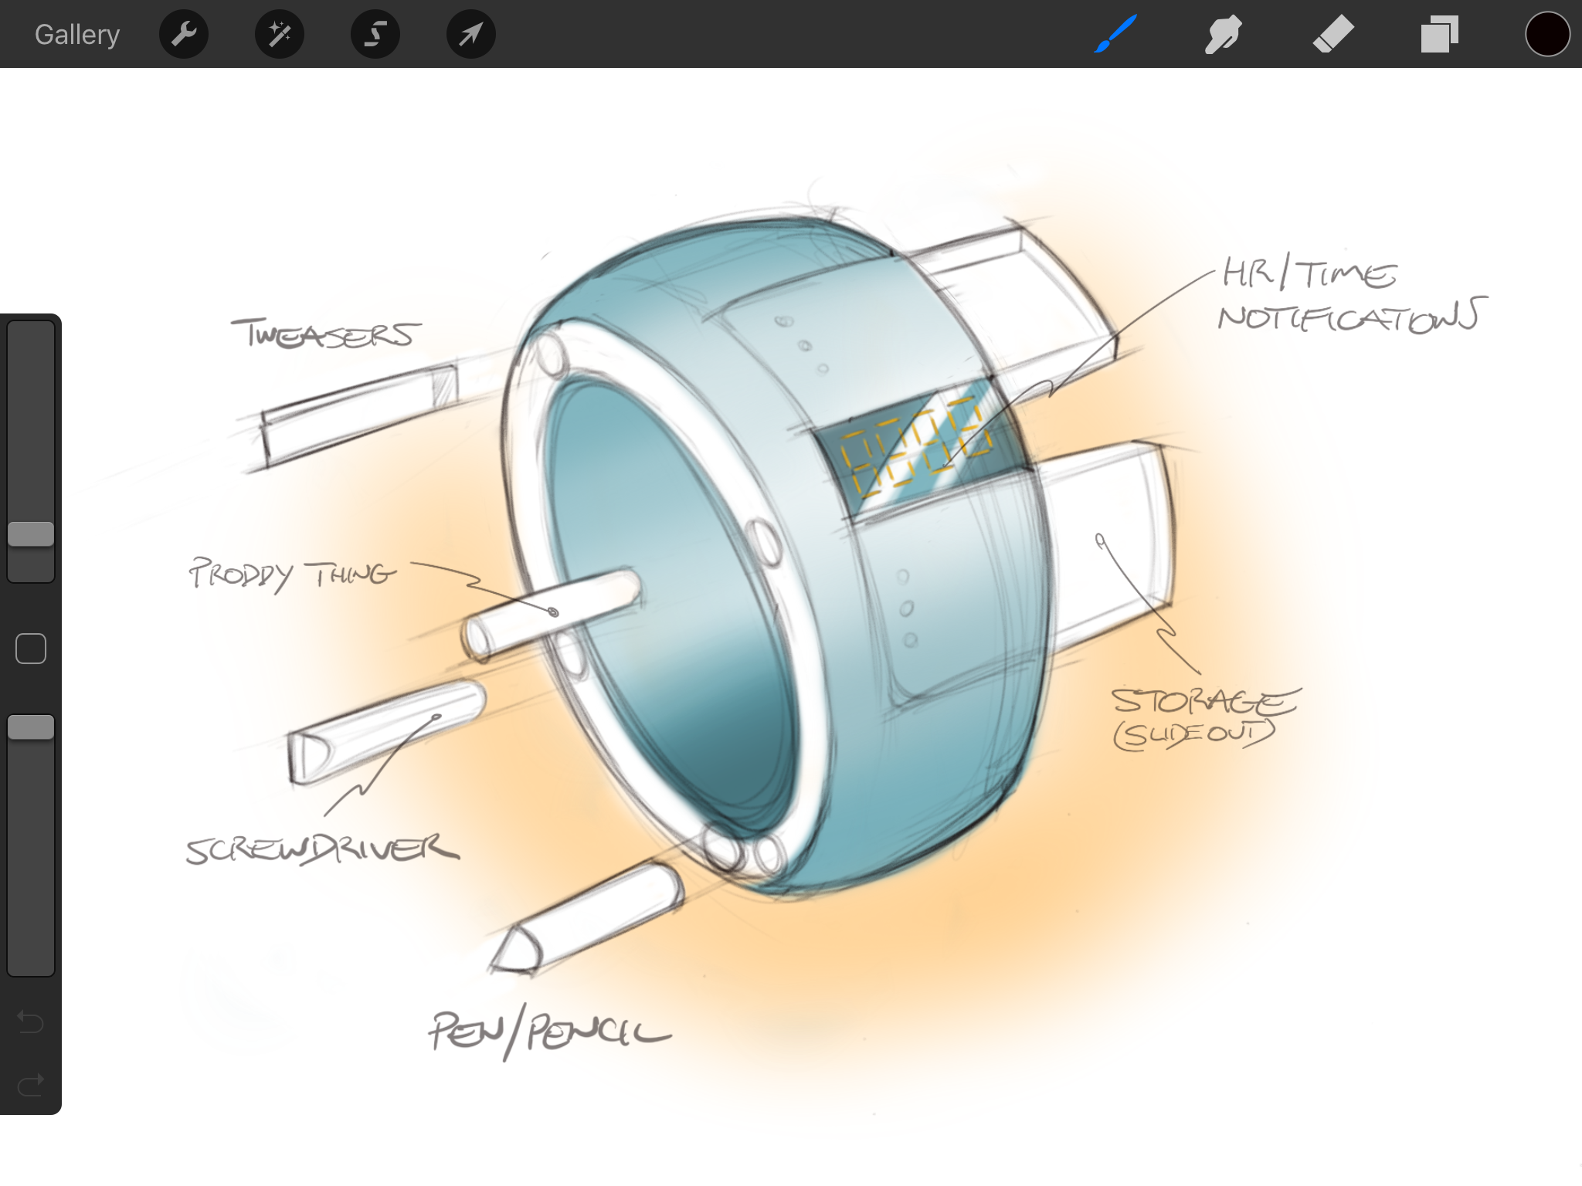Open the Layers panel
The image size is (1582, 1186).
click(x=1439, y=34)
